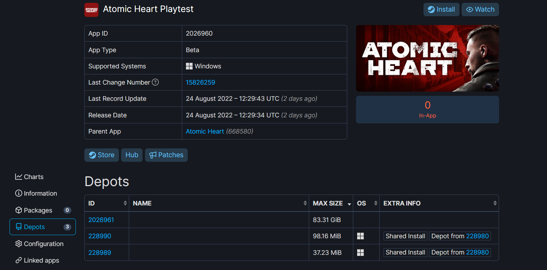Click the Release Date value

pyautogui.click(x=252, y=115)
